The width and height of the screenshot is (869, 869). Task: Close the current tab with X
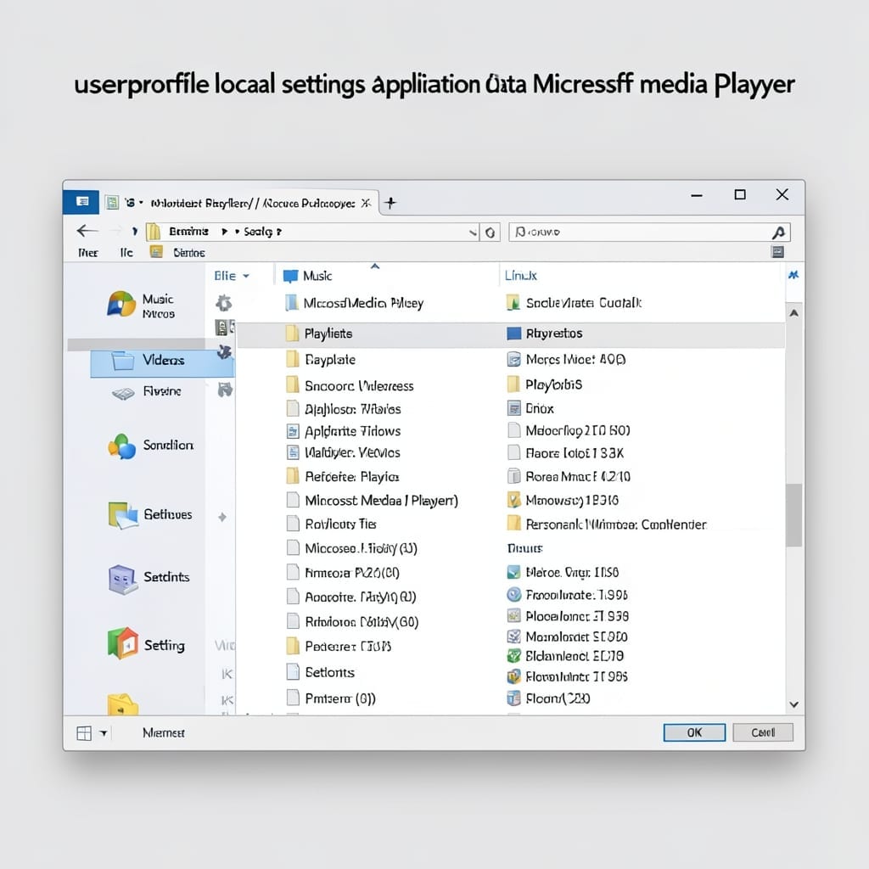click(x=366, y=204)
